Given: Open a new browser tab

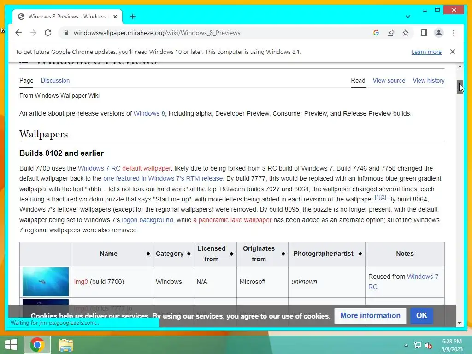Looking at the screenshot, I should (x=133, y=17).
